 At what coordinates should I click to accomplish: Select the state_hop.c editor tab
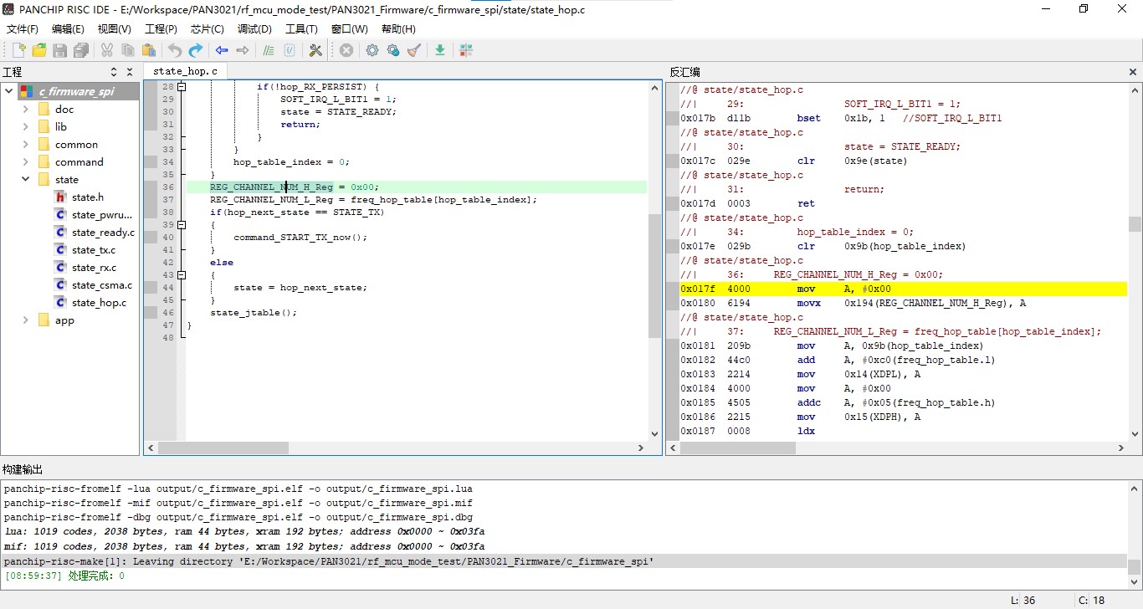185,72
